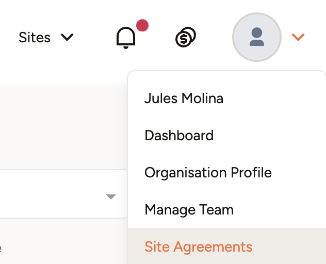Click the grey select box triangle

click(110, 196)
